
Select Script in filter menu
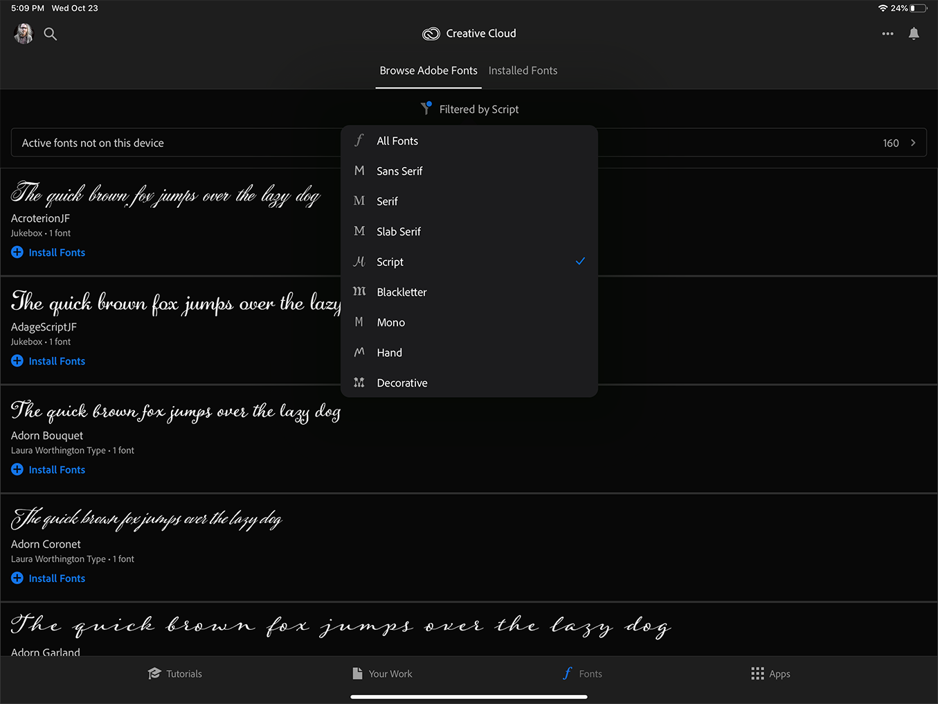point(469,262)
